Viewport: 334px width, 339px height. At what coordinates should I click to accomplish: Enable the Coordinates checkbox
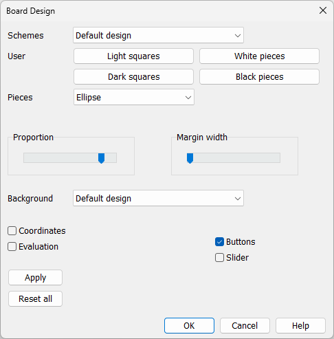pyautogui.click(x=12, y=231)
